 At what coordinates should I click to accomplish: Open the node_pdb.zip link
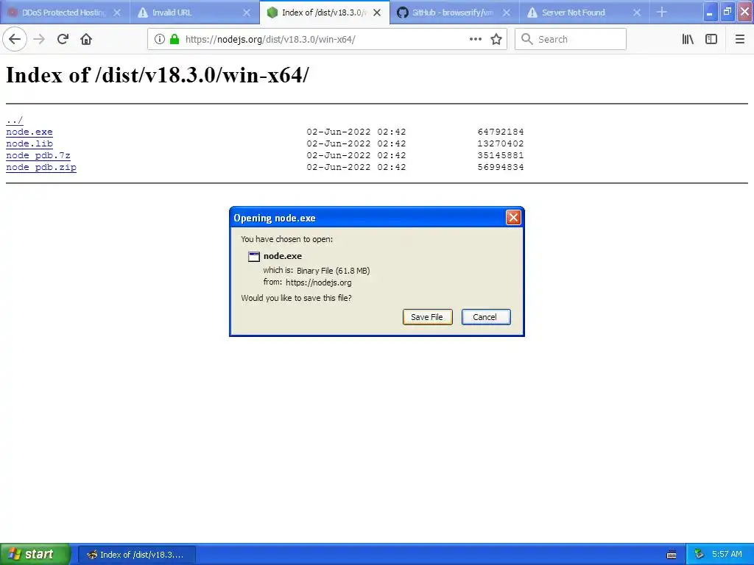pyautogui.click(x=41, y=167)
